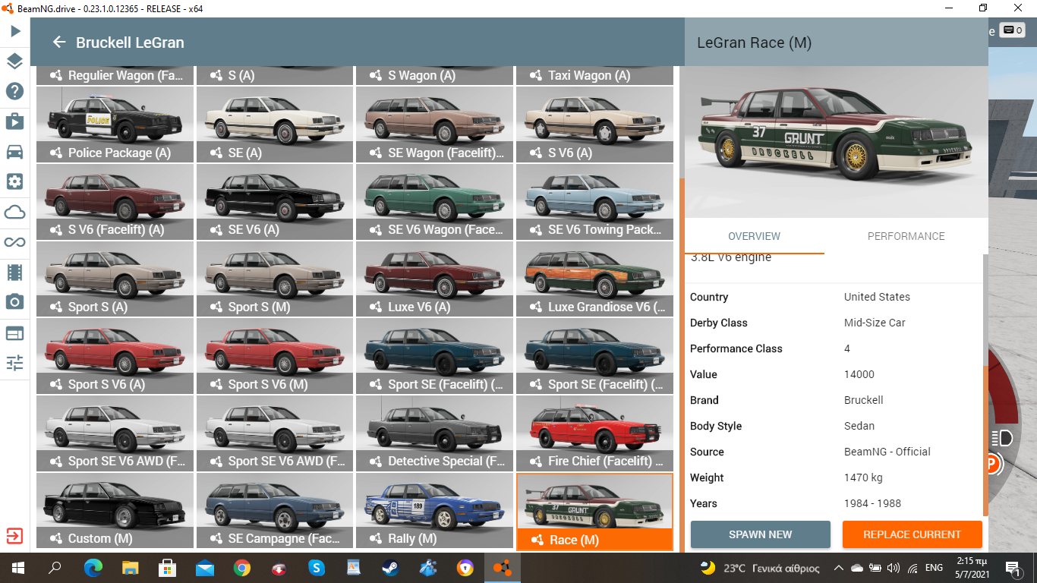This screenshot has height=583, width=1037.
Task: Select the Fire Chief (Facelift) configuration
Action: 595,433
